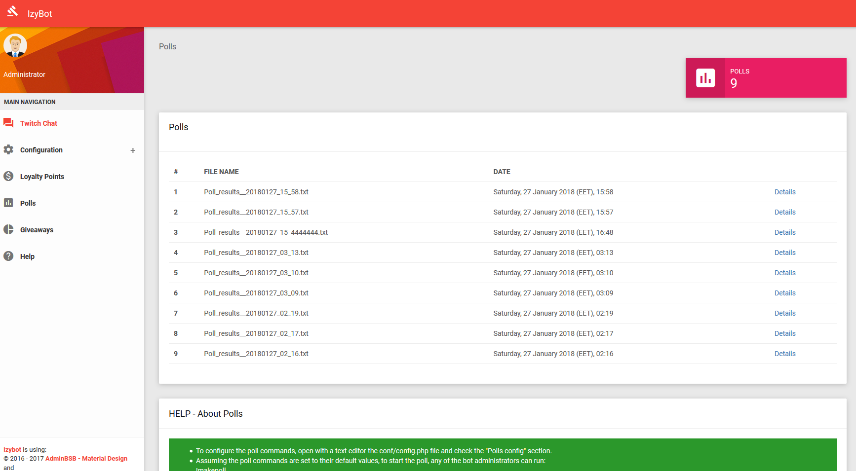Screen dimensions: 856x471
Task: Open Details for Poll_results__20180127_15_4444444.txt
Action: (785, 232)
